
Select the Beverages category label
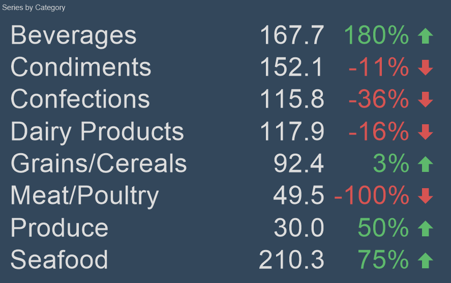tap(74, 36)
